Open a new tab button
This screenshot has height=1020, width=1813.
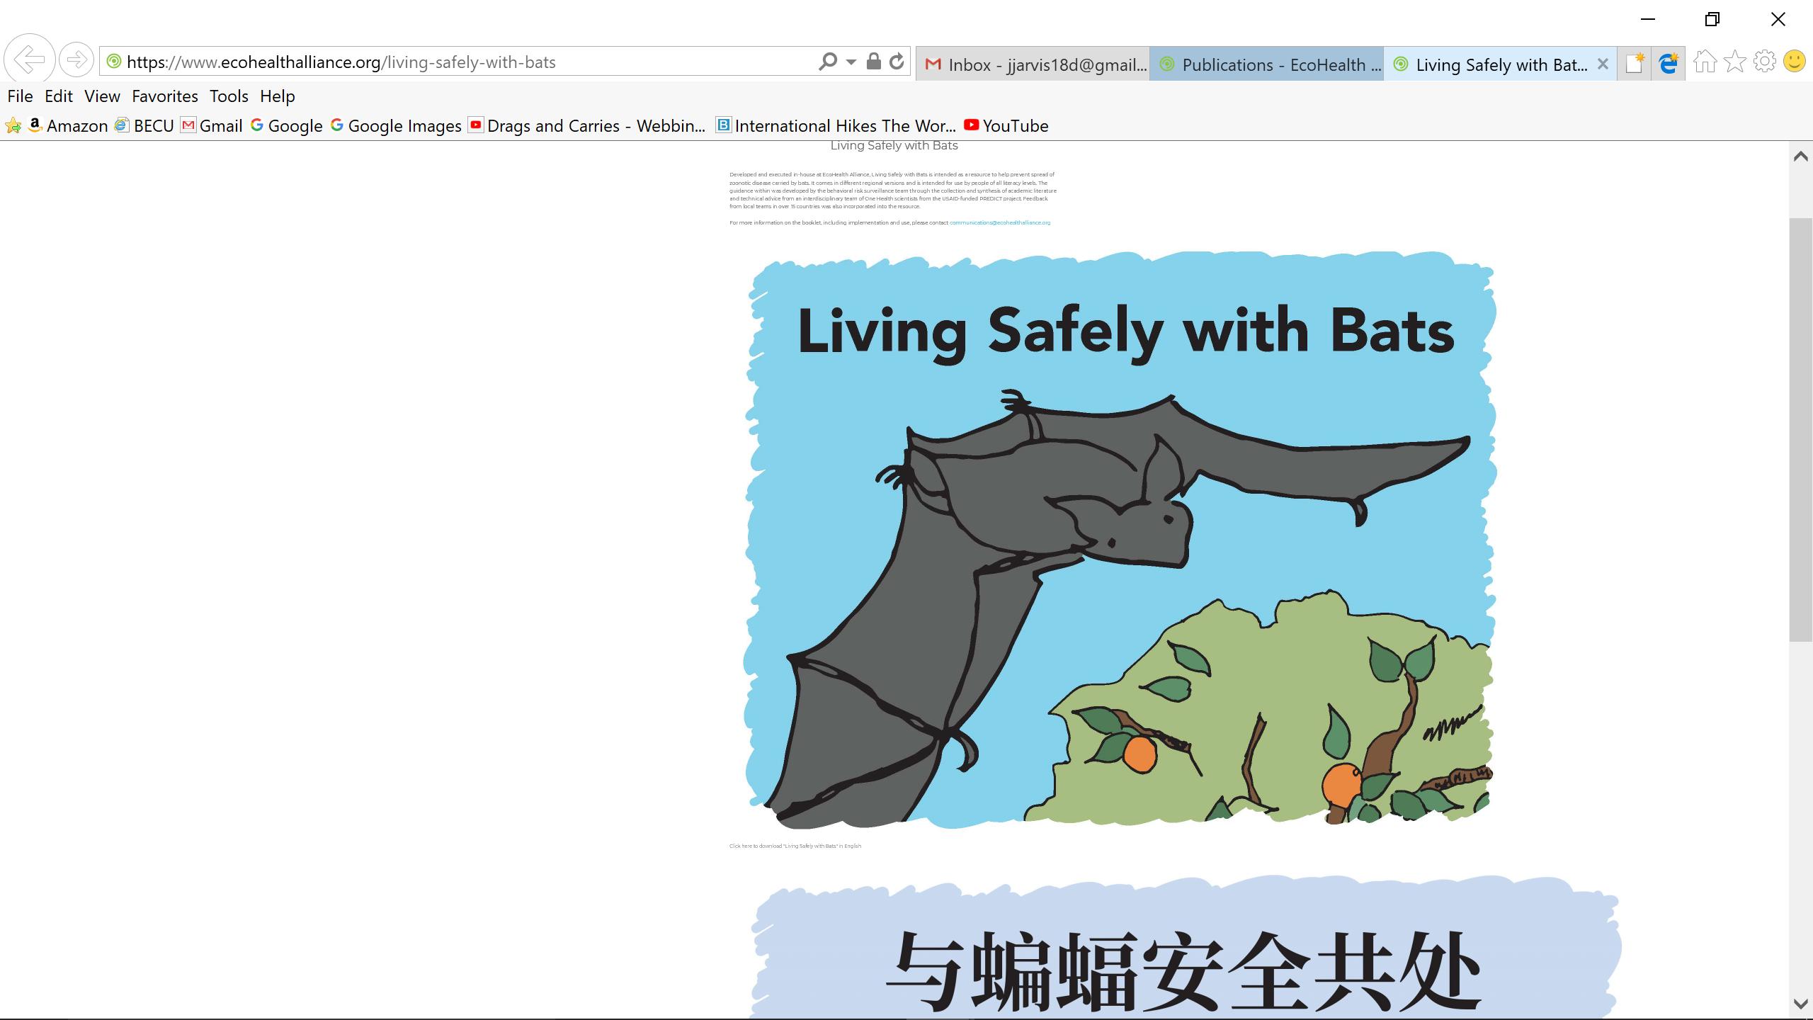(1634, 64)
